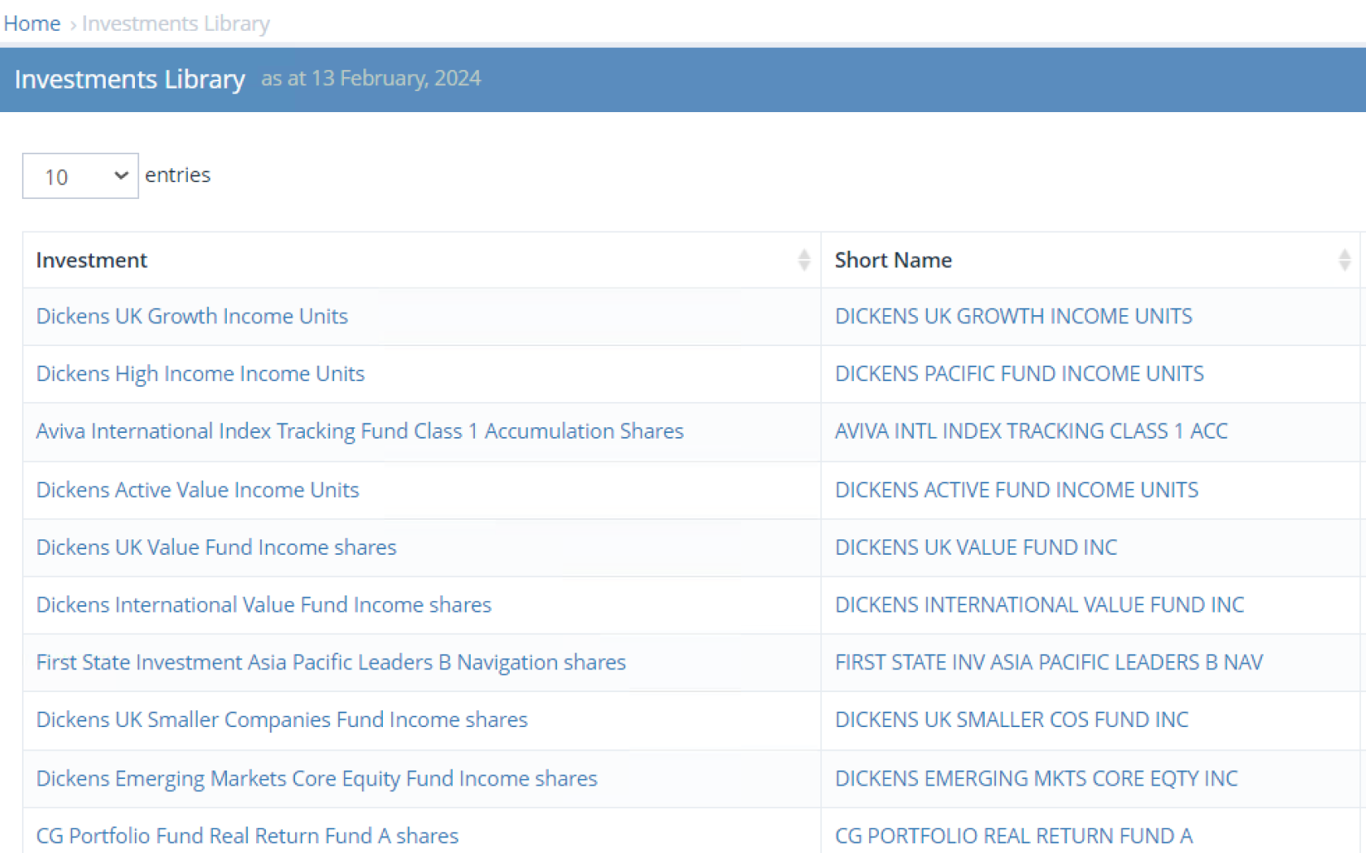Select CG Portfolio Fund Real Return Fund
Viewport: 1366px width, 853px height.
247,836
